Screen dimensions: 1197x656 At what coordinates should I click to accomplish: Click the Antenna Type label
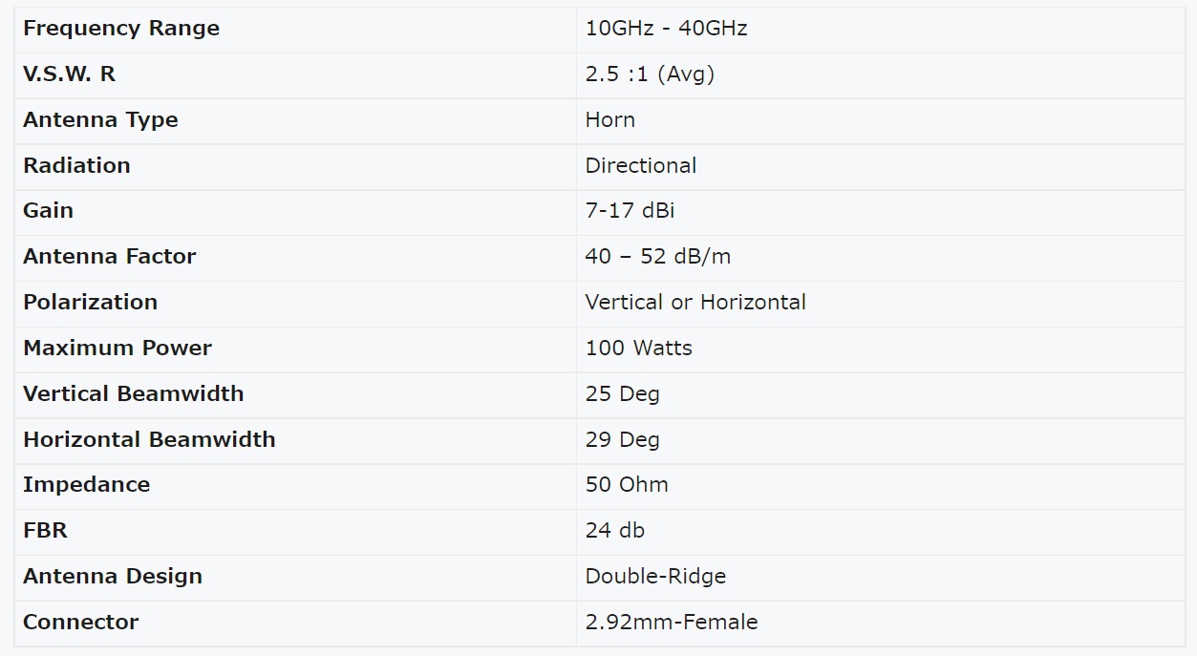100,120
